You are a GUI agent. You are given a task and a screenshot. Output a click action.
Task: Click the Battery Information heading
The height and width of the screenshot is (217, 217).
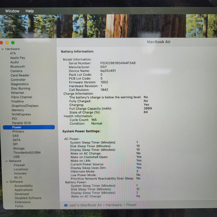(x=78, y=52)
